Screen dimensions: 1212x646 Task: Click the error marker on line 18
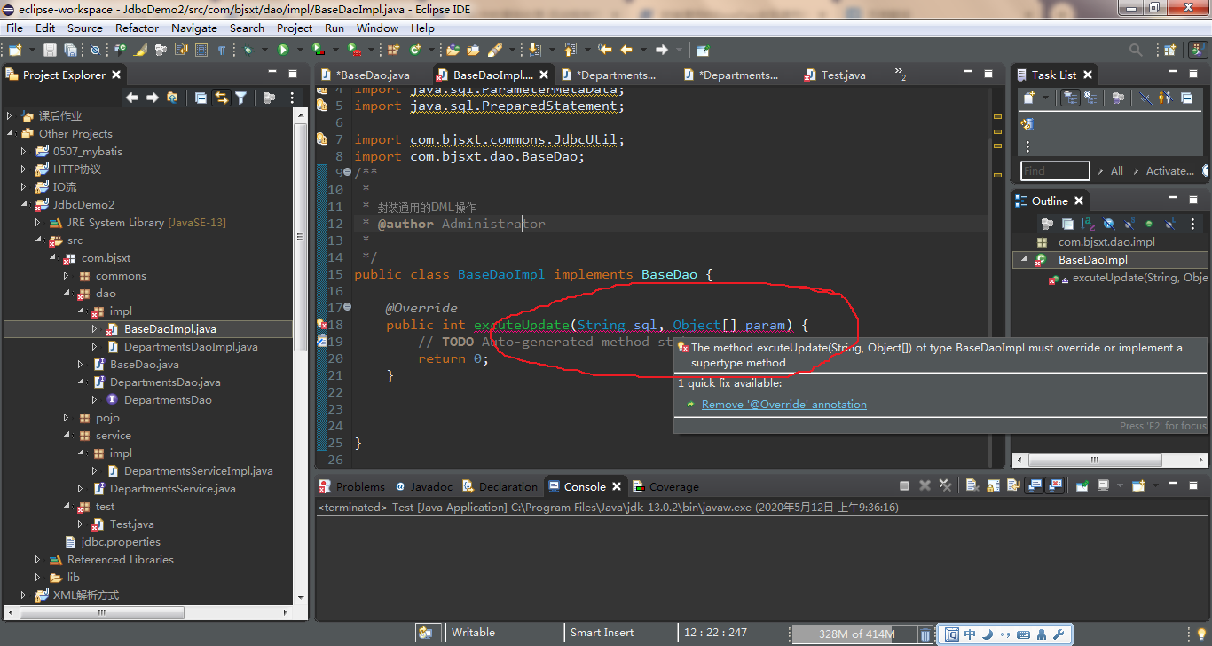click(322, 326)
